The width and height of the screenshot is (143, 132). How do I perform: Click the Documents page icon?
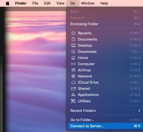tap(73, 39)
